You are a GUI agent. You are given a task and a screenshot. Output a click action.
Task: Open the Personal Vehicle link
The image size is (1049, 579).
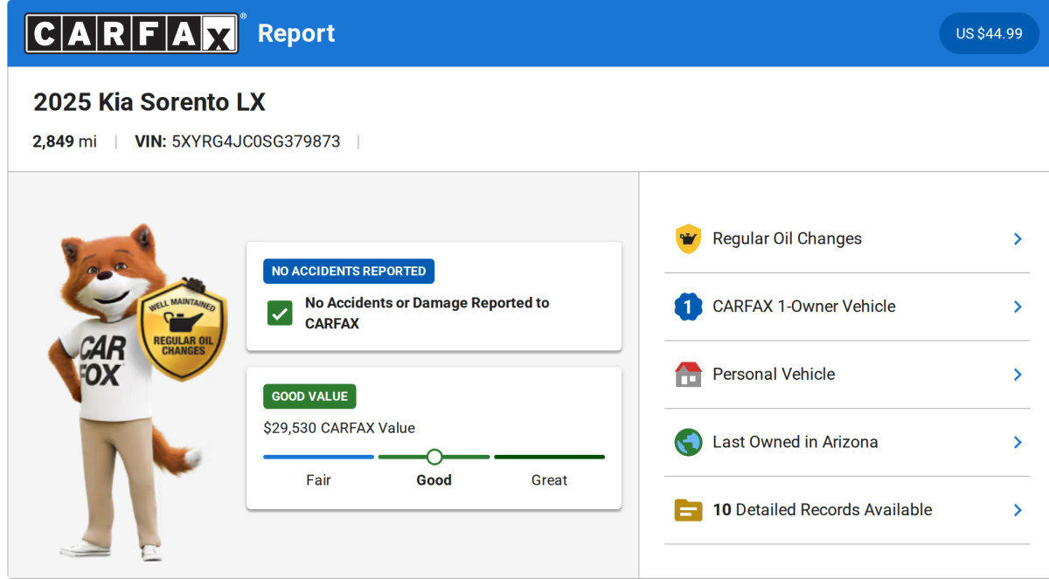tap(847, 374)
